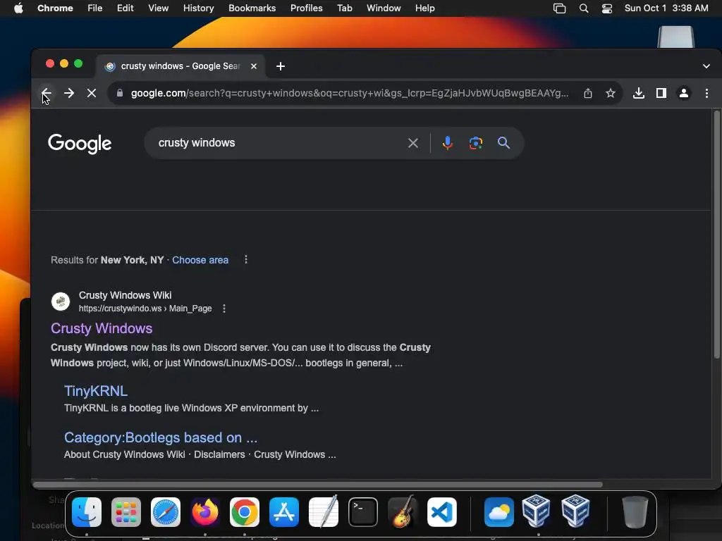
Task: Click the vertical page scrollbar
Action: coord(716,234)
